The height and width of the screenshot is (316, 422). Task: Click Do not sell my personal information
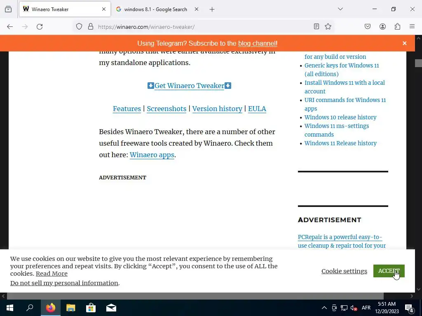pyautogui.click(x=64, y=283)
